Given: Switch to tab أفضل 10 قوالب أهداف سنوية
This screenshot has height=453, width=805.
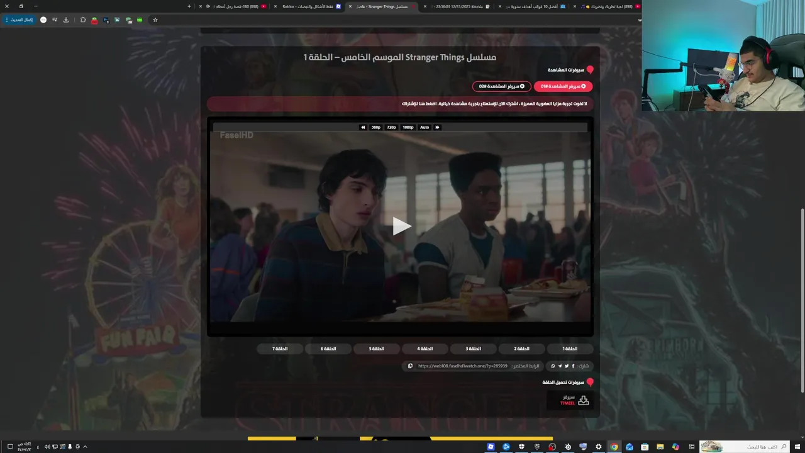Looking at the screenshot, I should pos(535,6).
